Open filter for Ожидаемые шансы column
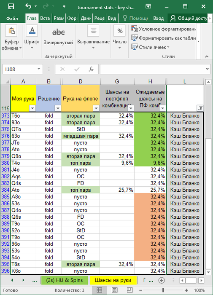The height and width of the screenshot is (295, 213). tap(162, 108)
